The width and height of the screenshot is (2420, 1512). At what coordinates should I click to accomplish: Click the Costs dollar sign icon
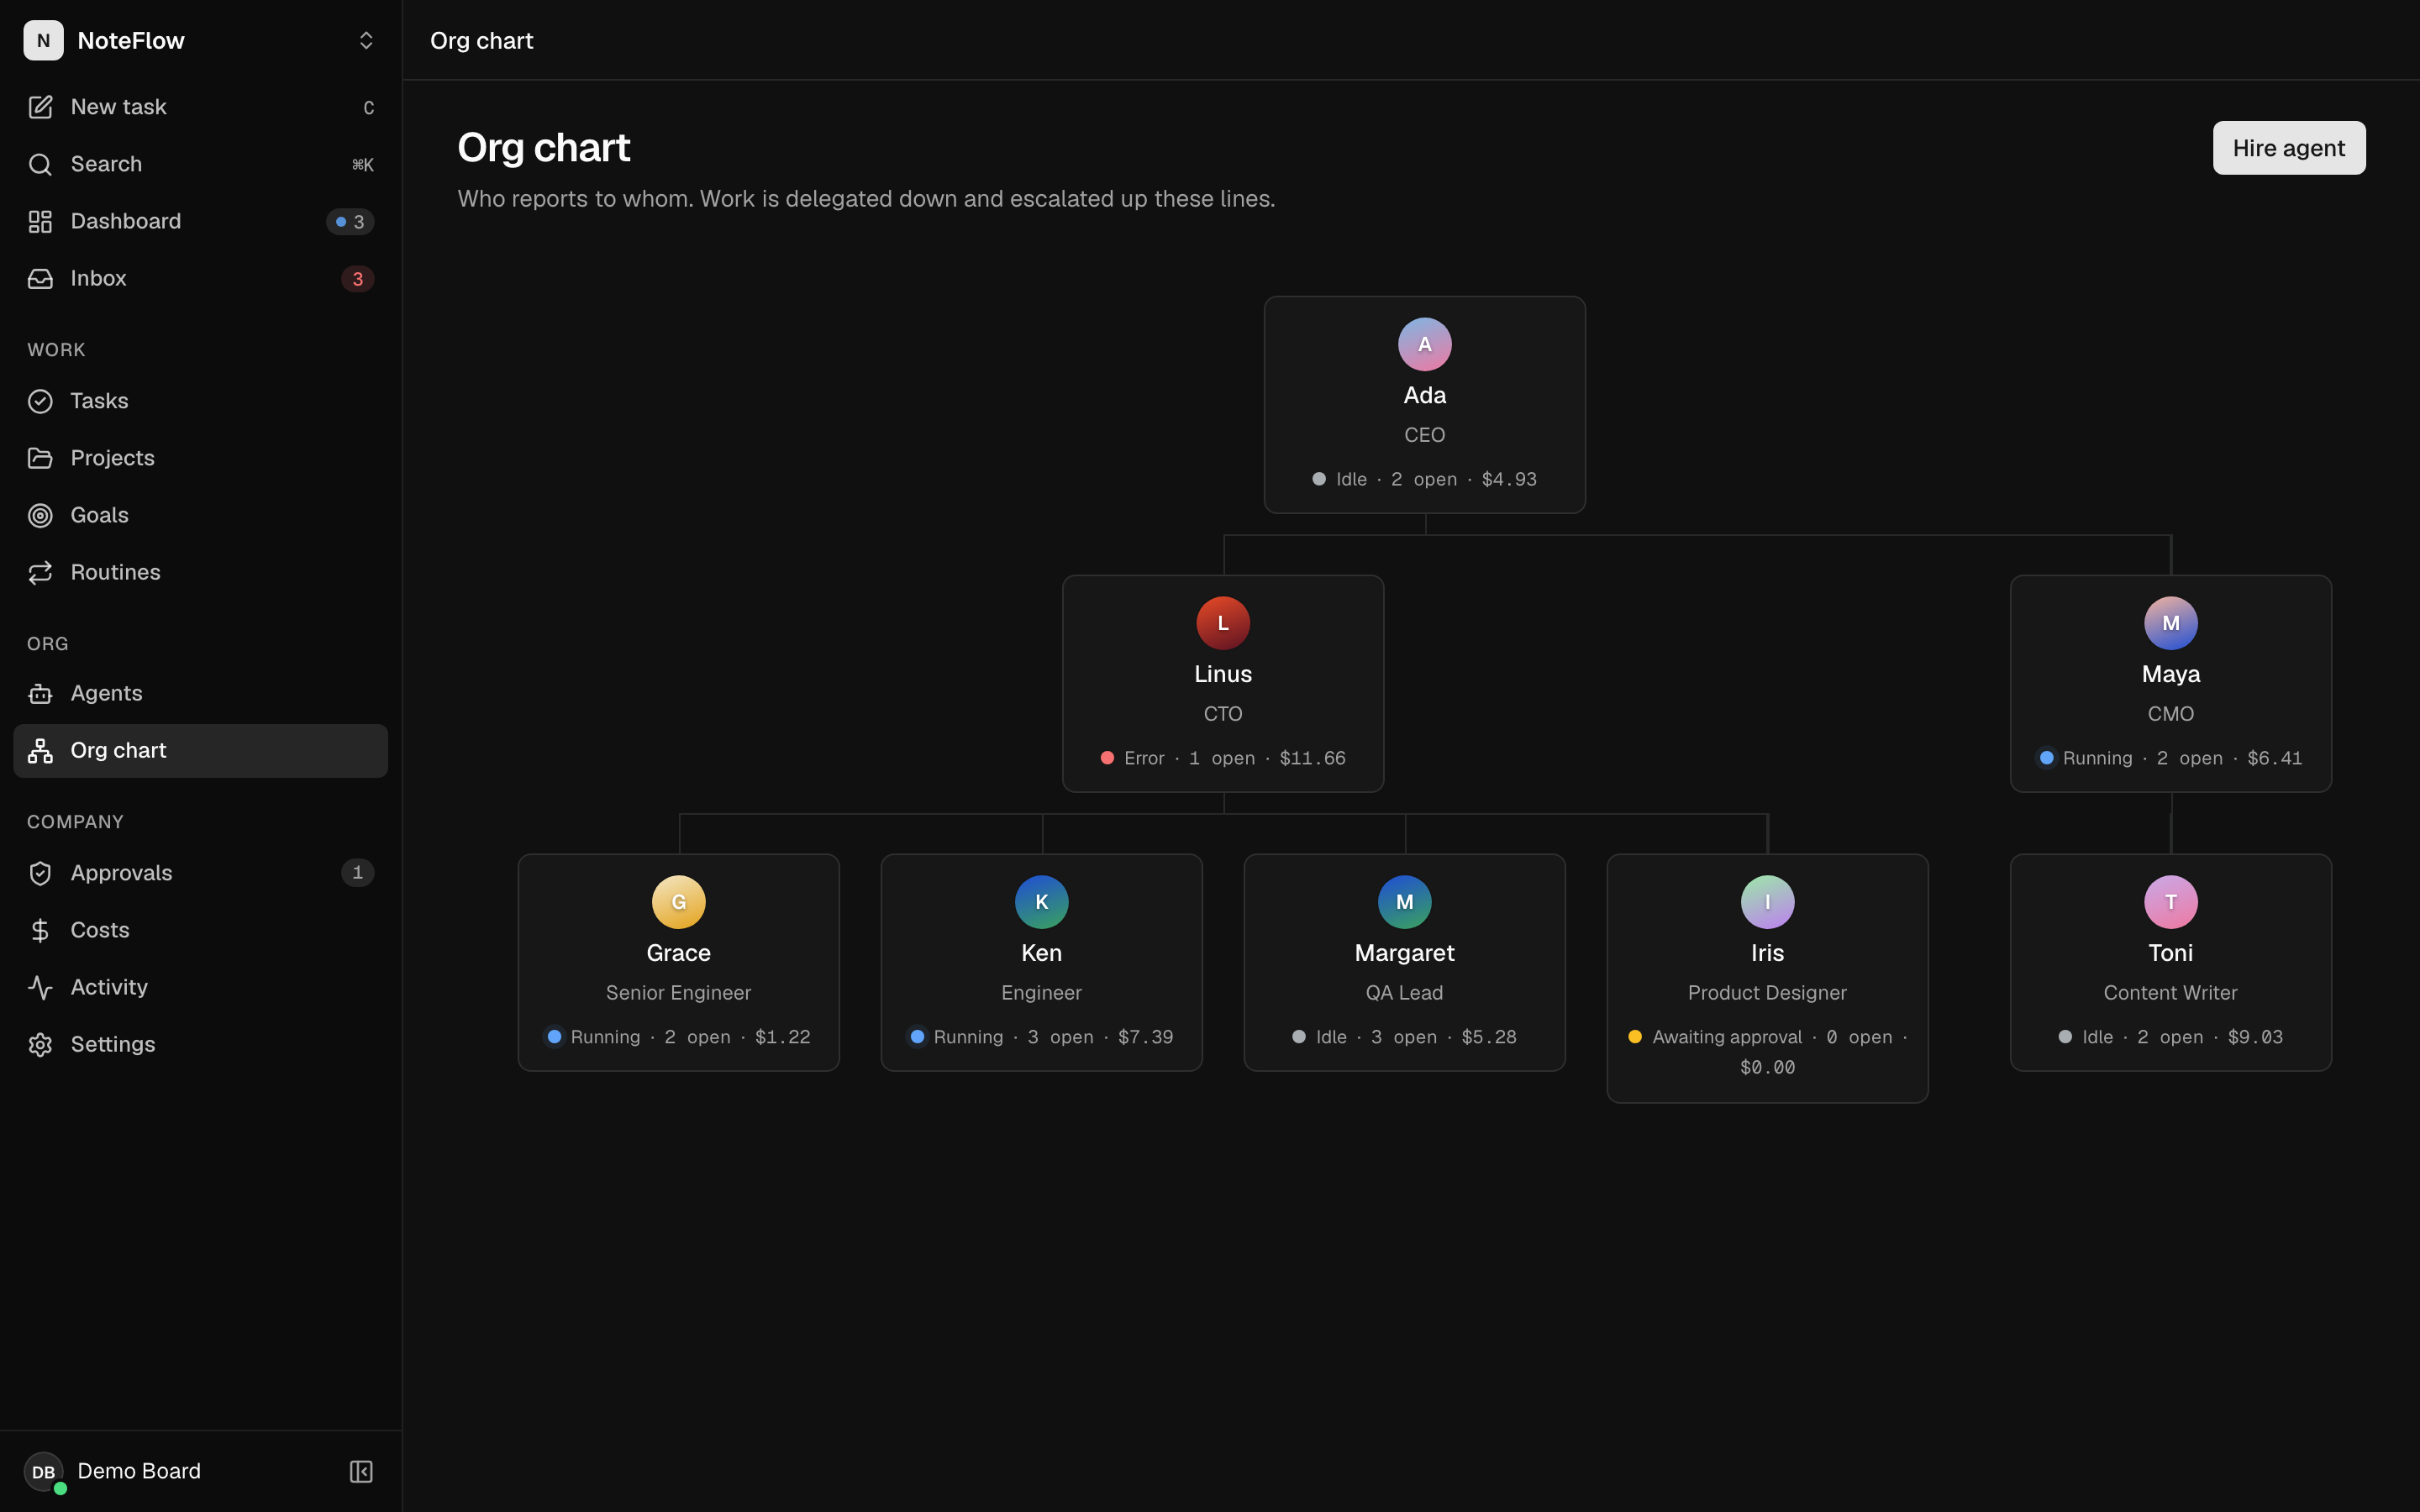click(x=40, y=930)
